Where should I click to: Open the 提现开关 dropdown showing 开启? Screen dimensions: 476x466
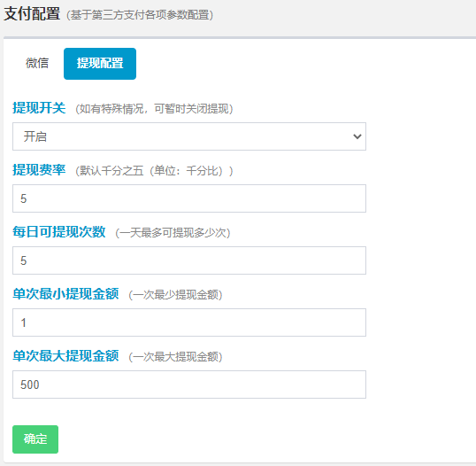[189, 136]
